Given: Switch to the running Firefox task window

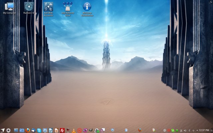Looking at the screenshot, I should click(140, 130).
